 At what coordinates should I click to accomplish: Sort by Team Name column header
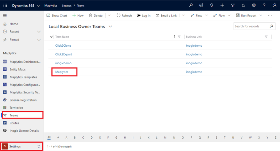click(x=62, y=36)
